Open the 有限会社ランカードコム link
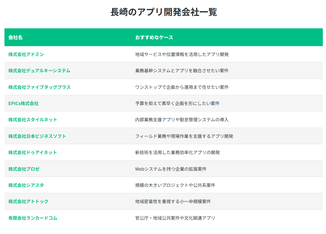Viewport: 326px width, 234px height. [33, 218]
